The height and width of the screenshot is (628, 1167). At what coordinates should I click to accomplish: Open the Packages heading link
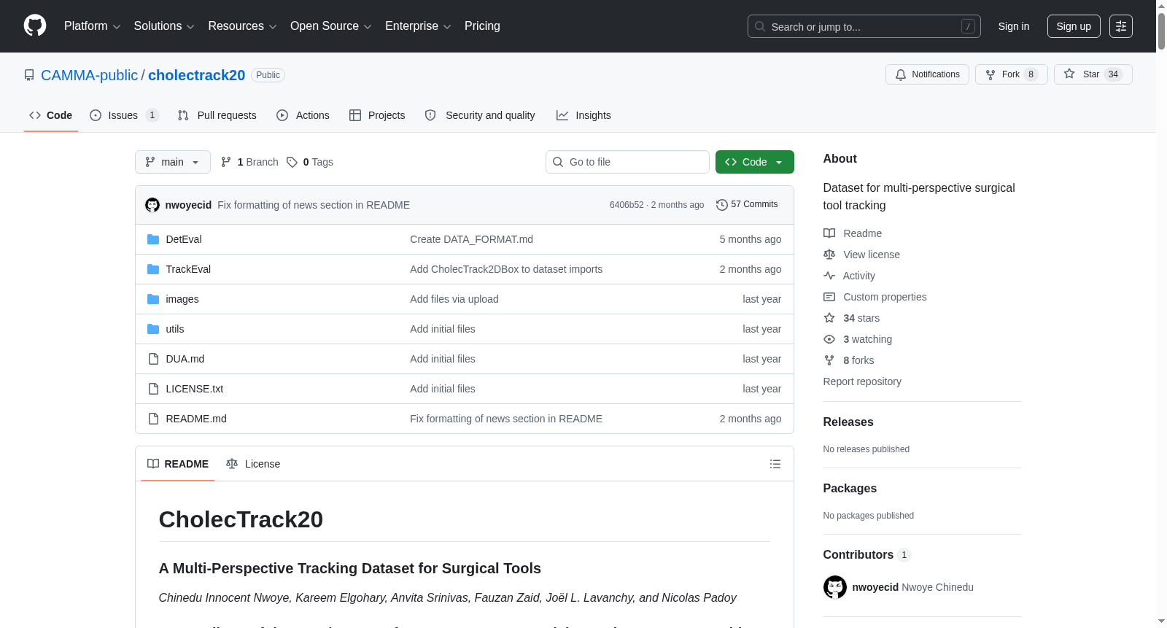click(x=850, y=489)
